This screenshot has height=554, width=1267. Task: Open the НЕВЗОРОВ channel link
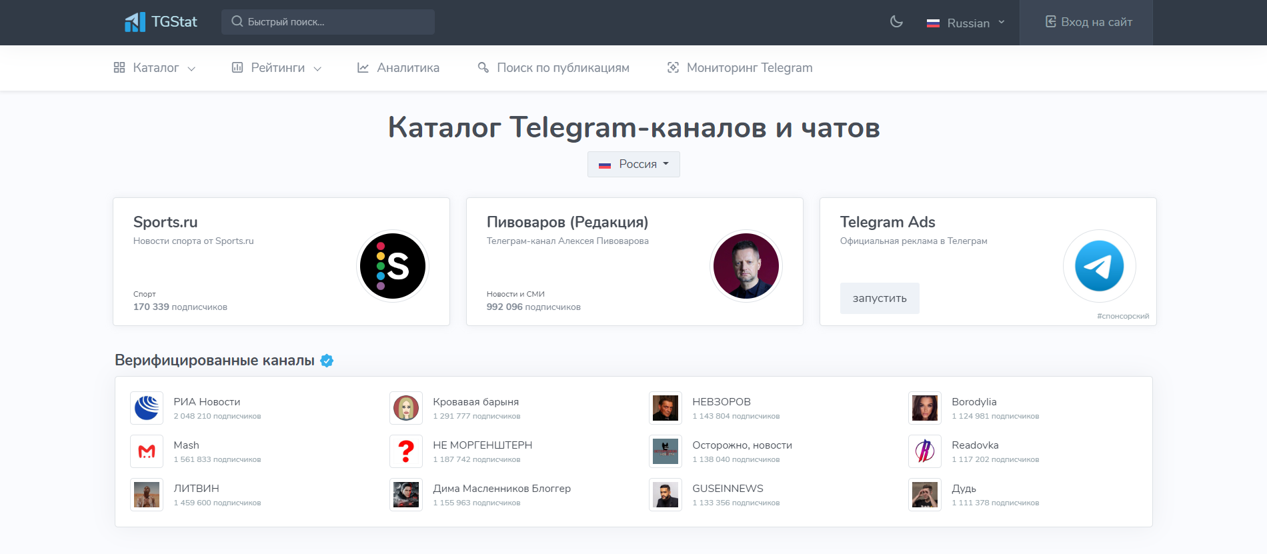pos(722,402)
